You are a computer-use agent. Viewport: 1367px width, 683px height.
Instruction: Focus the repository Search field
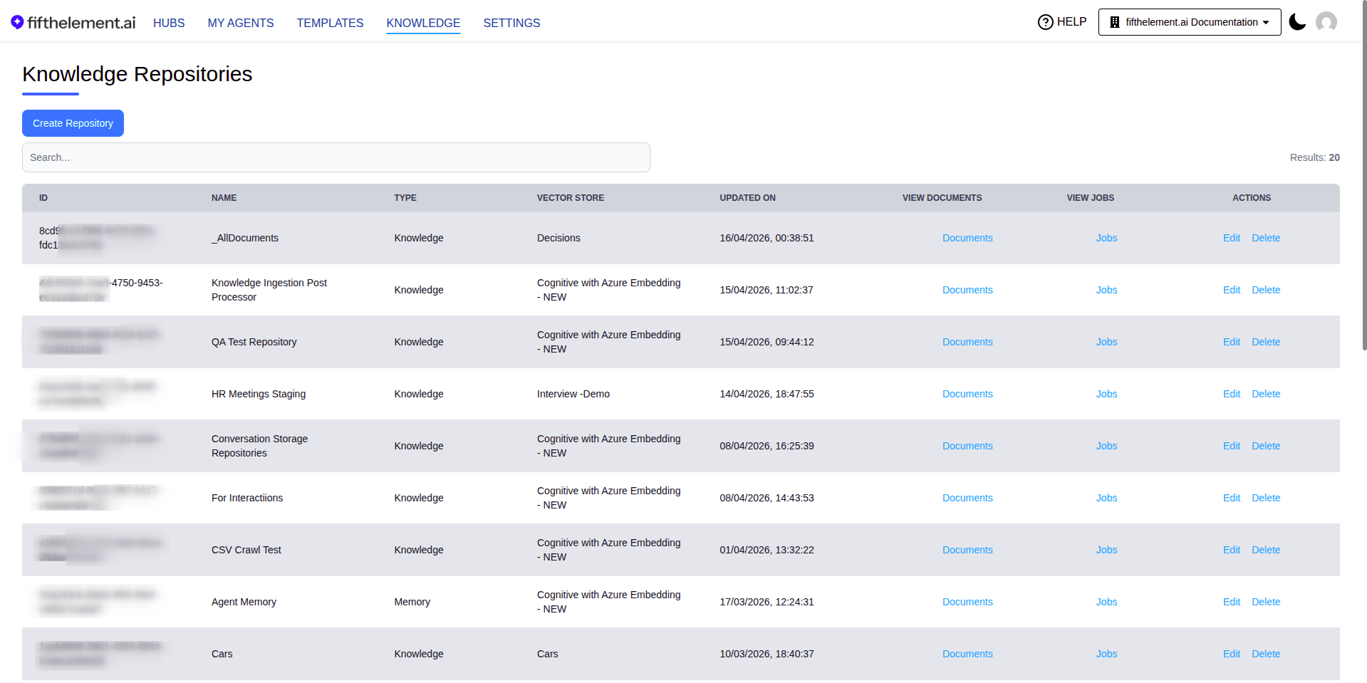(336, 157)
